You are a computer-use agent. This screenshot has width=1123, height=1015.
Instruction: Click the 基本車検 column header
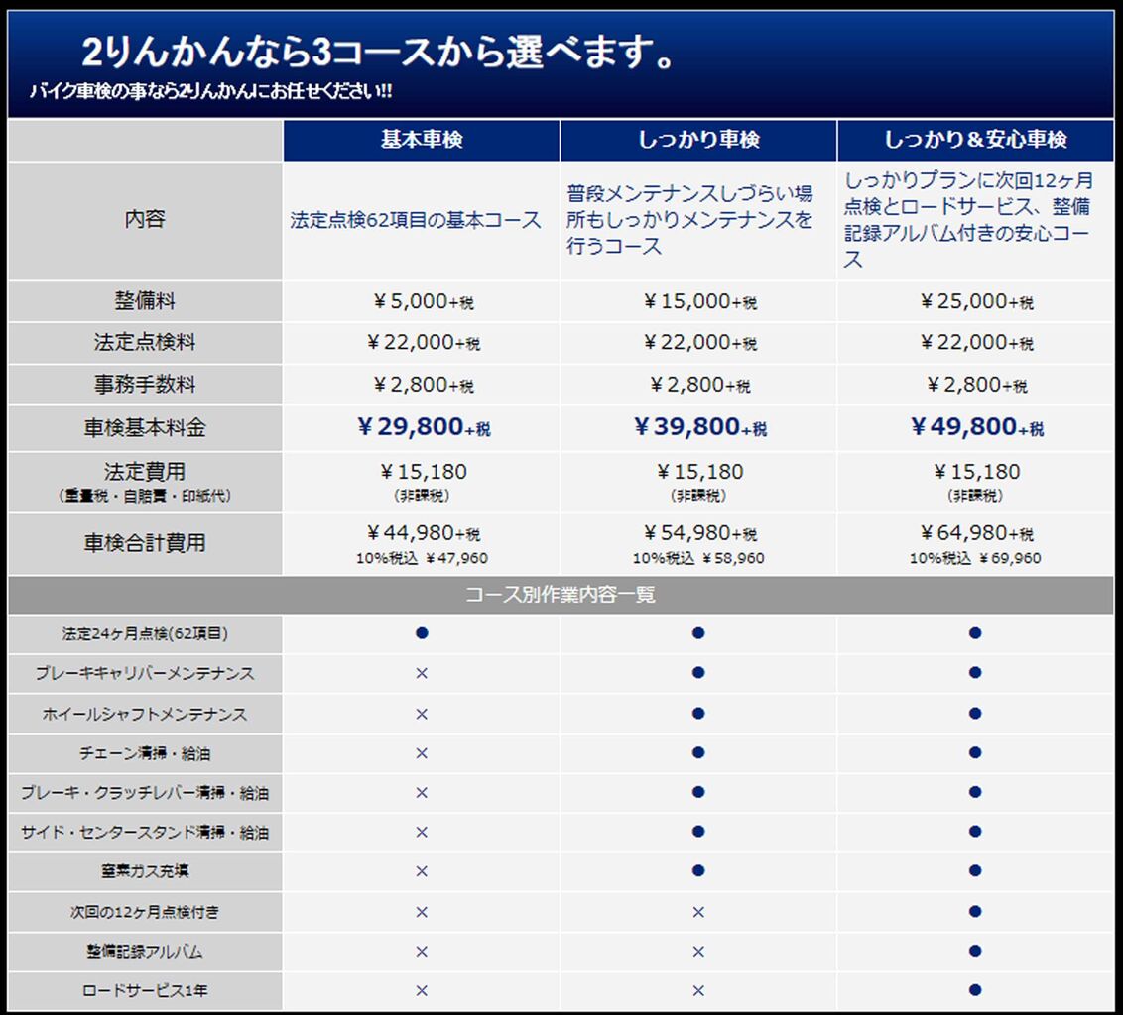point(421,140)
